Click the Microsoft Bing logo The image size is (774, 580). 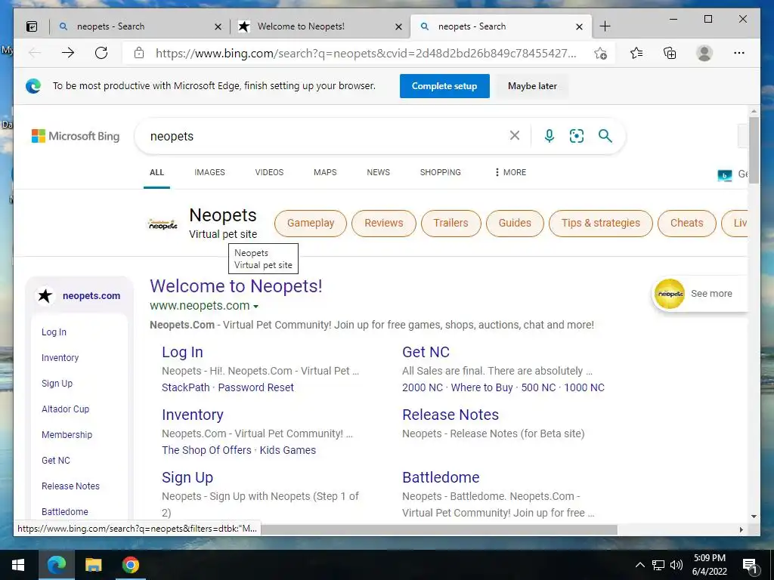tap(76, 136)
